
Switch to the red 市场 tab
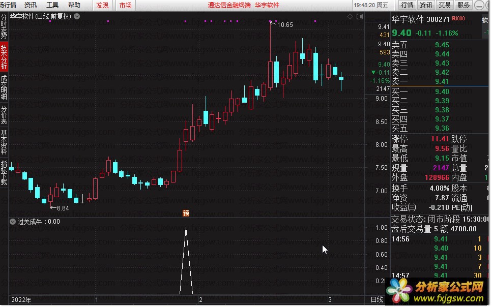tap(126, 5)
